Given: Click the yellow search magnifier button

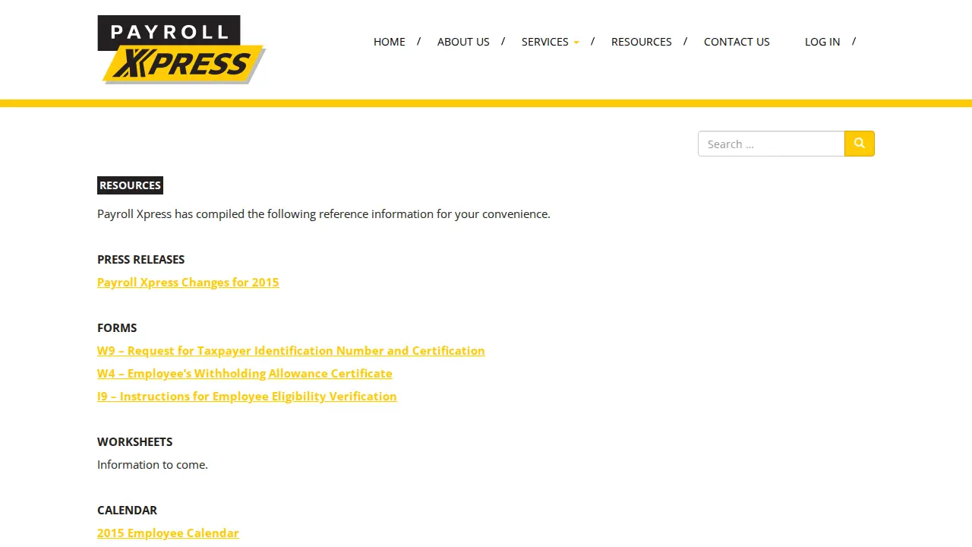Looking at the screenshot, I should coord(860,144).
